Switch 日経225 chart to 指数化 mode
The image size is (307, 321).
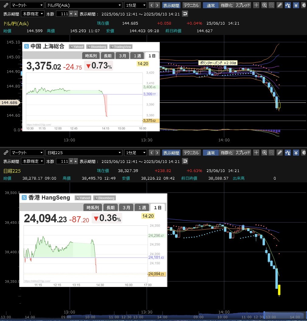click(x=227, y=153)
